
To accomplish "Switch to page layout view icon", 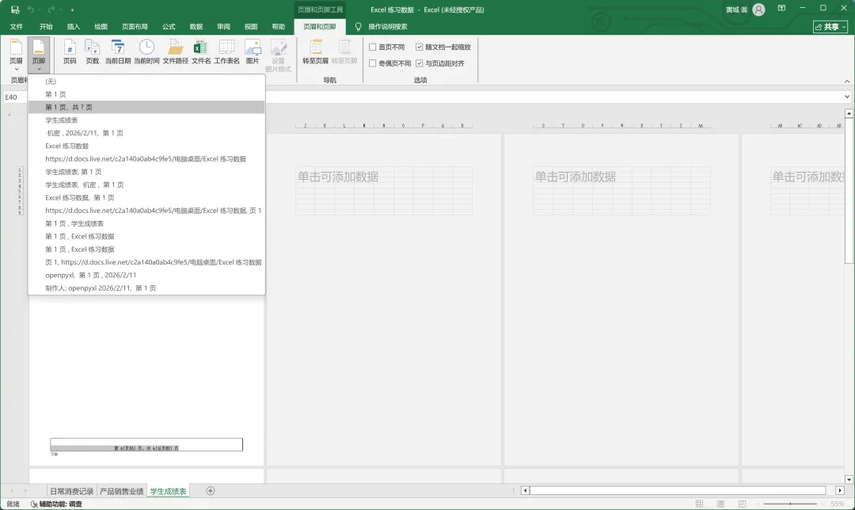I will [721, 504].
